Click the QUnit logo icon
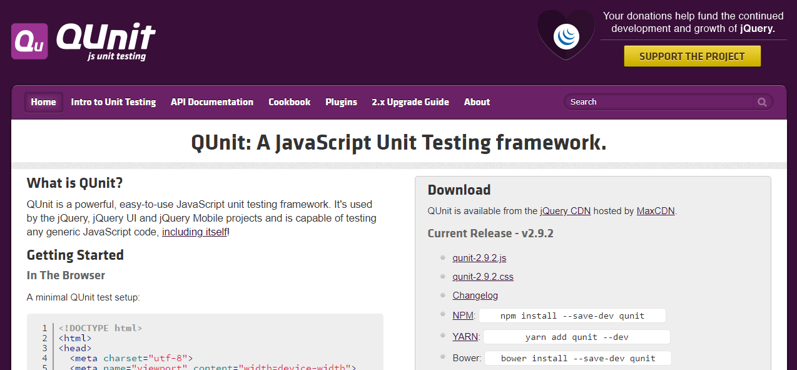Viewport: 797px width, 370px height. coord(29,41)
